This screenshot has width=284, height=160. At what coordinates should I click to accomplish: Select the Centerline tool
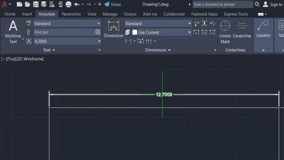click(x=242, y=29)
